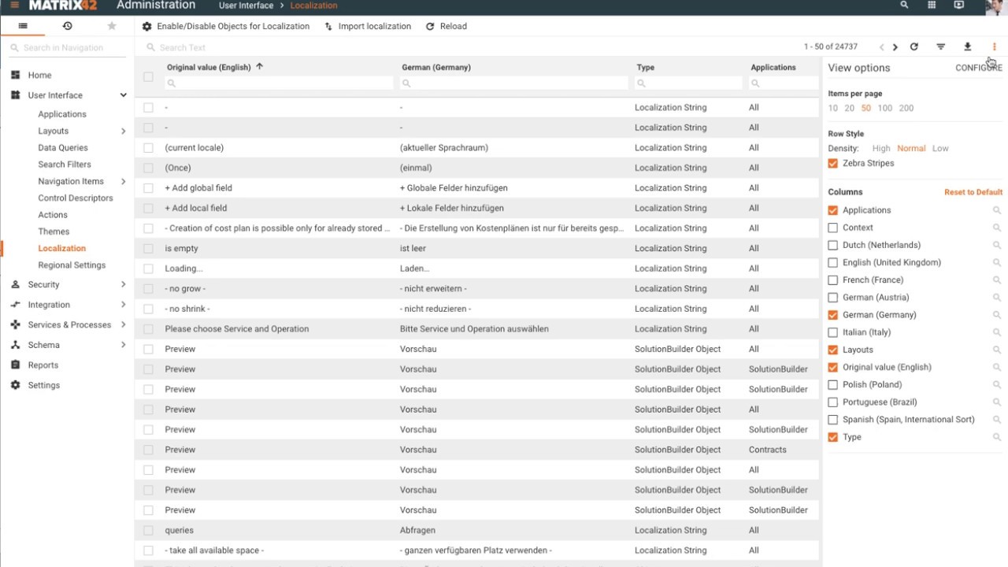The image size is (1008, 567).
Task: Refresh the grid using the refresh icon
Action: point(913,47)
